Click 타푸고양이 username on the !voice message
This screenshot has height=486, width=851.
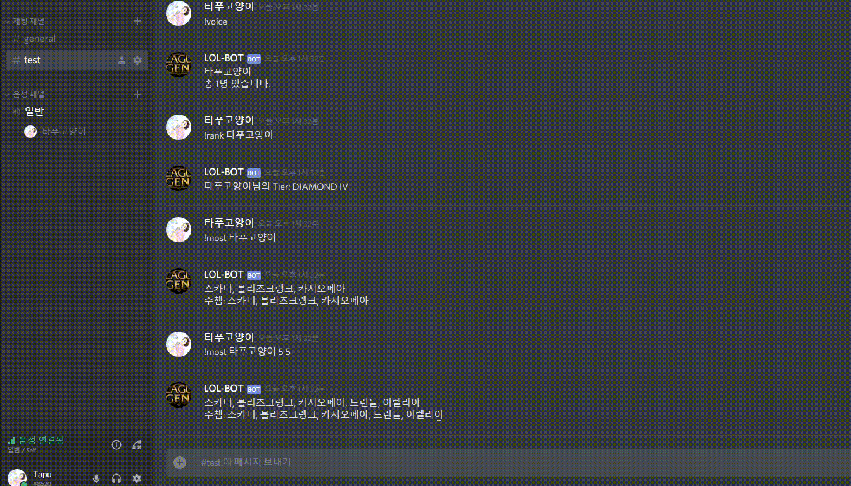click(x=229, y=6)
